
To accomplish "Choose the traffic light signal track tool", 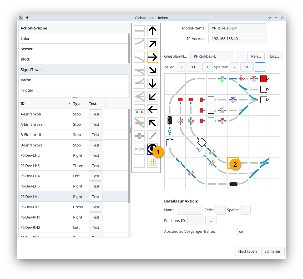I will pyautogui.click(x=139, y=109).
